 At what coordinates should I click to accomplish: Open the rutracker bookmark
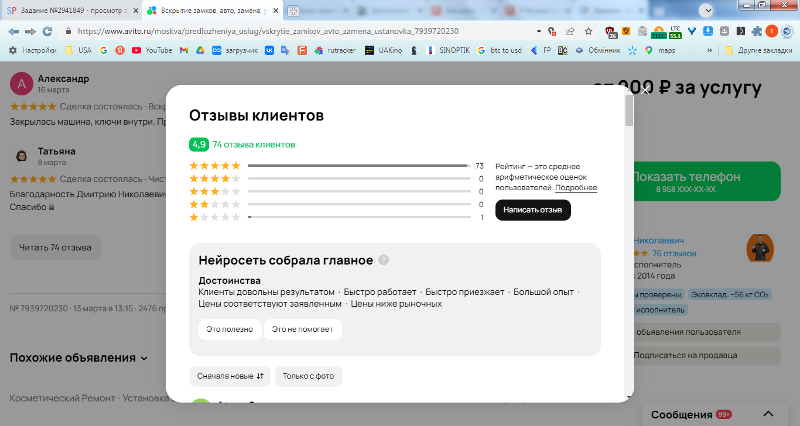pos(335,50)
